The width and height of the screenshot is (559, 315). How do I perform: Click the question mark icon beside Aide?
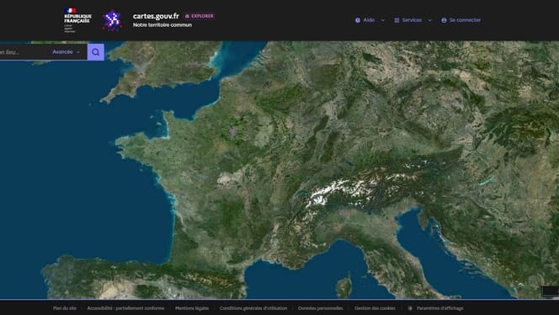358,20
